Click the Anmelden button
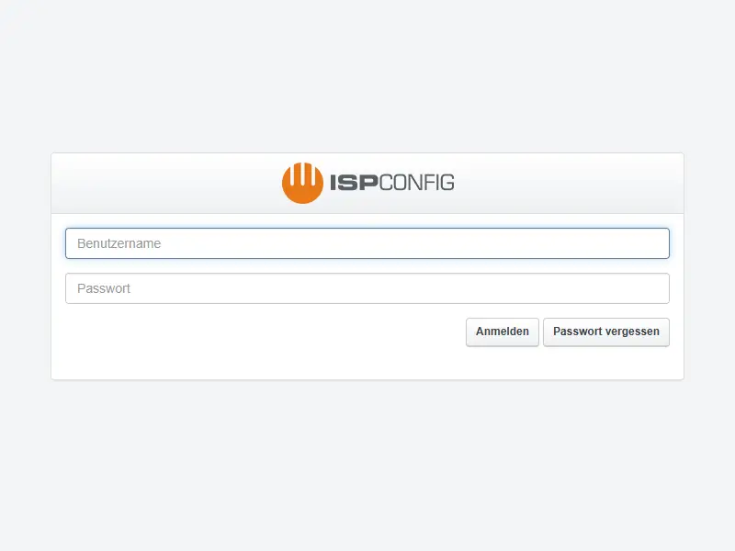Viewport: 735px width, 551px height. pos(502,332)
